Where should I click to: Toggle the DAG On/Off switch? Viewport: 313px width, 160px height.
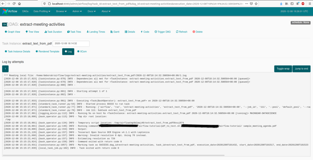click(5, 25)
